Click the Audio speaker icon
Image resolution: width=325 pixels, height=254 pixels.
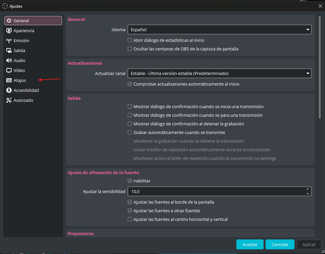[9, 60]
